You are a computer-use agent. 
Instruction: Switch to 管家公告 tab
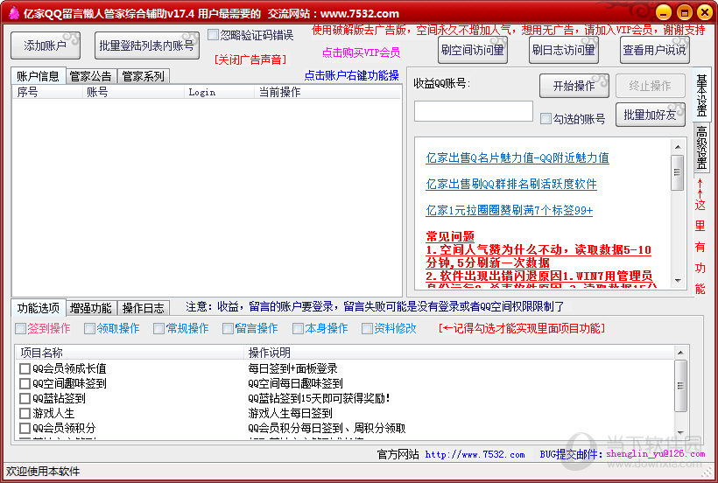pyautogui.click(x=91, y=76)
